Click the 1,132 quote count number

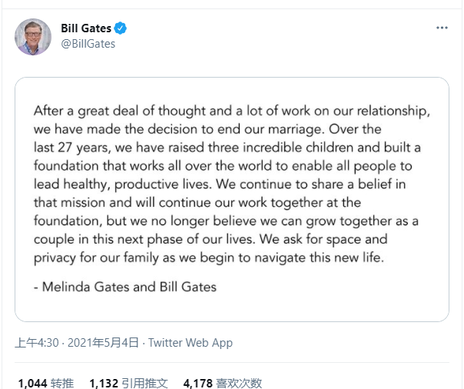click(104, 382)
